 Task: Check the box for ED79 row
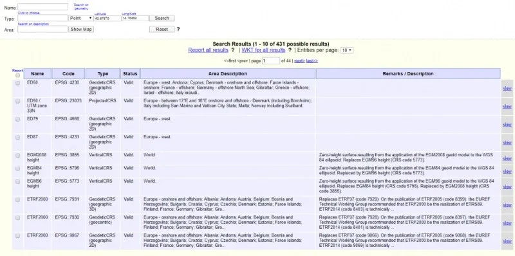click(x=18, y=119)
